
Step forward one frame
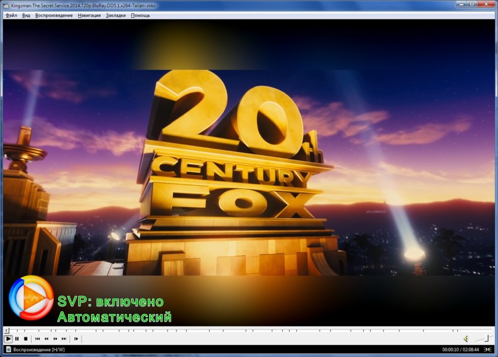click(76, 339)
